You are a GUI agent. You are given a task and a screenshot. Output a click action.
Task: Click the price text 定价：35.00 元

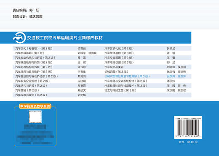(188, 142)
